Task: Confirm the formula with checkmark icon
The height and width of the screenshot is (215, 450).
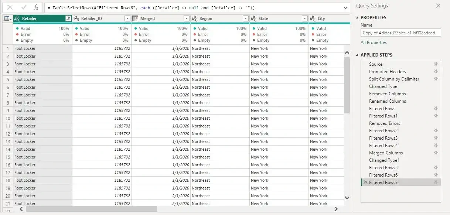Action: (24, 7)
